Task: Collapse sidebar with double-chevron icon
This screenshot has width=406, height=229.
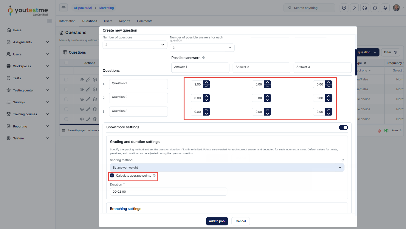Action: pyautogui.click(x=49, y=21)
